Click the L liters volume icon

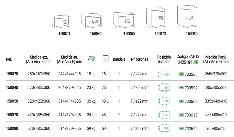click(105, 58)
